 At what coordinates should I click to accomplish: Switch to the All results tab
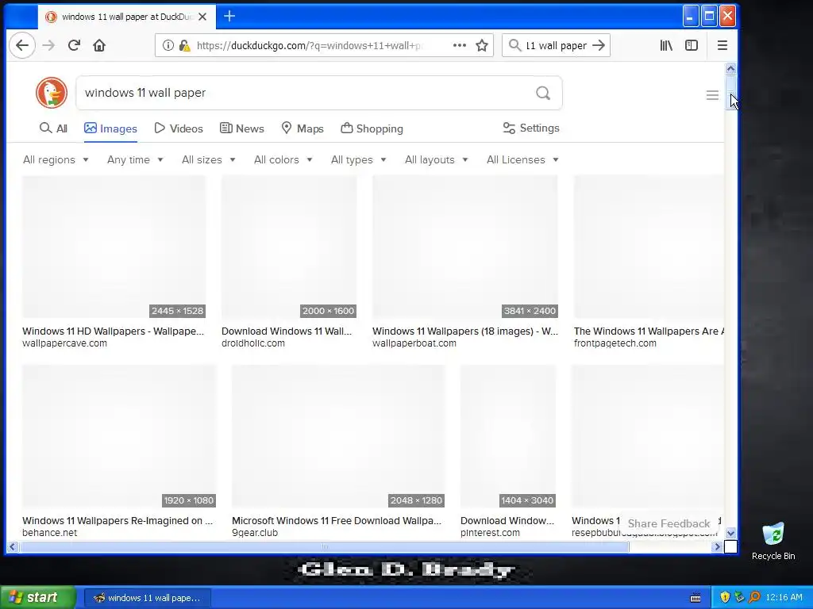(x=53, y=128)
